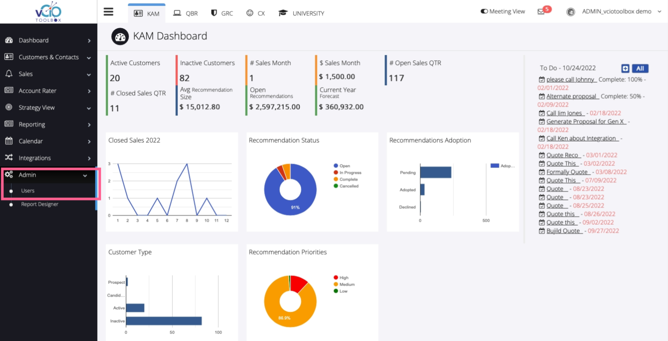Screen dimensions: 668x341
Task: Expand the Reporting menu chevron
Action: 89,124
